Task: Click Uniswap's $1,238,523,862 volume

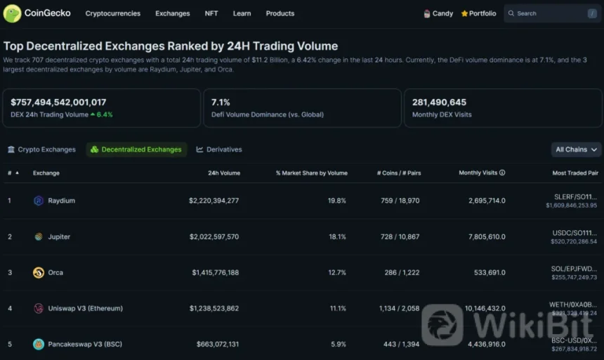Action: [214, 308]
